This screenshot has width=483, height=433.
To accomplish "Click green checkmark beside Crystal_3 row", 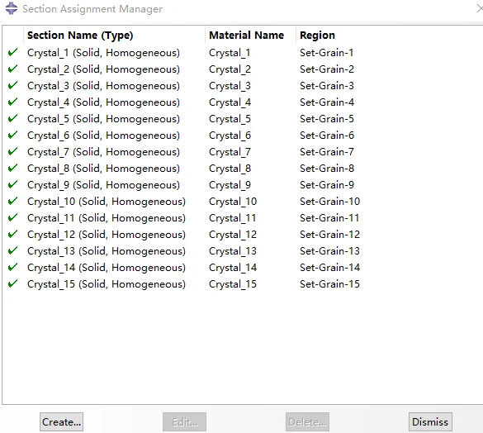I will 12,85.
